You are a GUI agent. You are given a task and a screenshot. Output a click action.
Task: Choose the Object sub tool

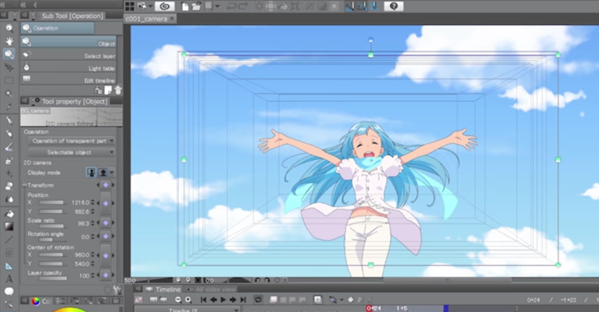69,42
